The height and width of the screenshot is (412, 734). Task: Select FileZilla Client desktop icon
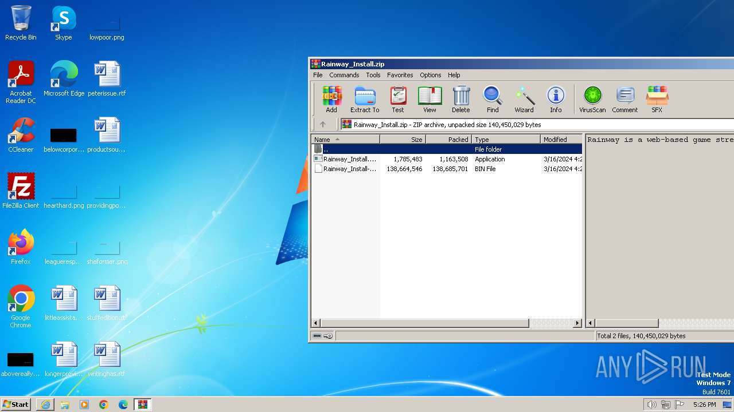pyautogui.click(x=21, y=191)
